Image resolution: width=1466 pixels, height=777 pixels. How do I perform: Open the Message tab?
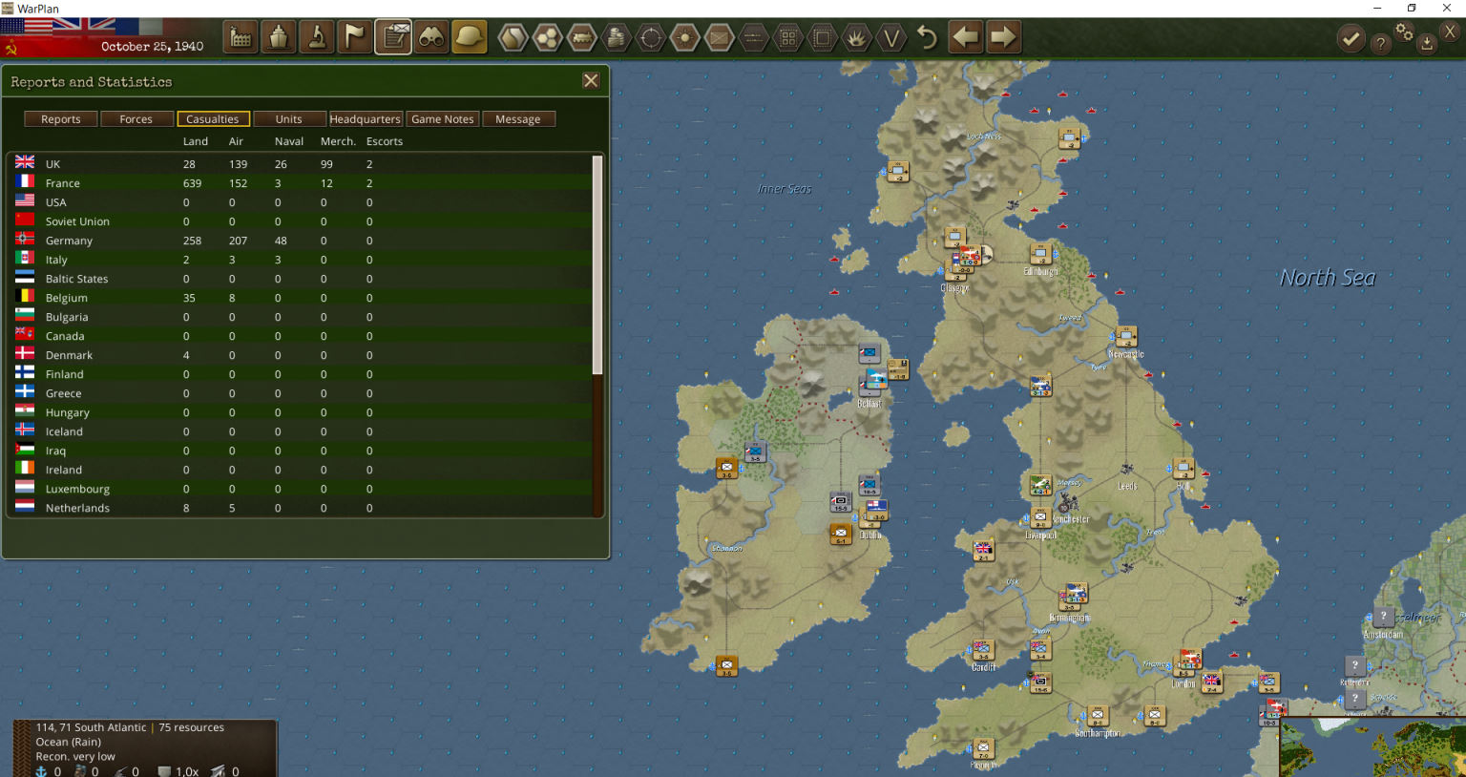[x=518, y=119]
